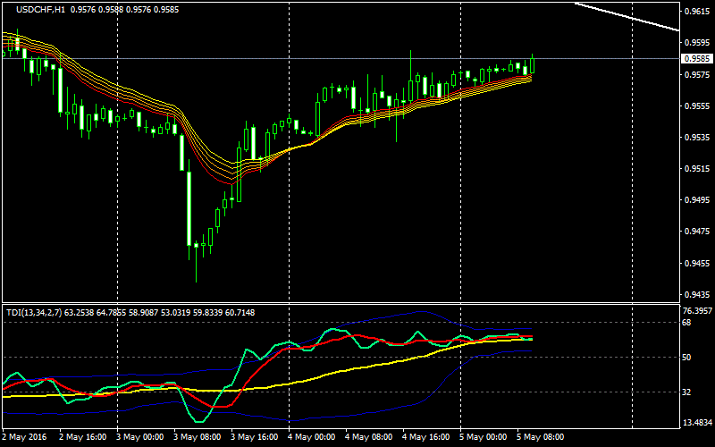Click the 76.3957 indicator maximum label

[x=696, y=311]
